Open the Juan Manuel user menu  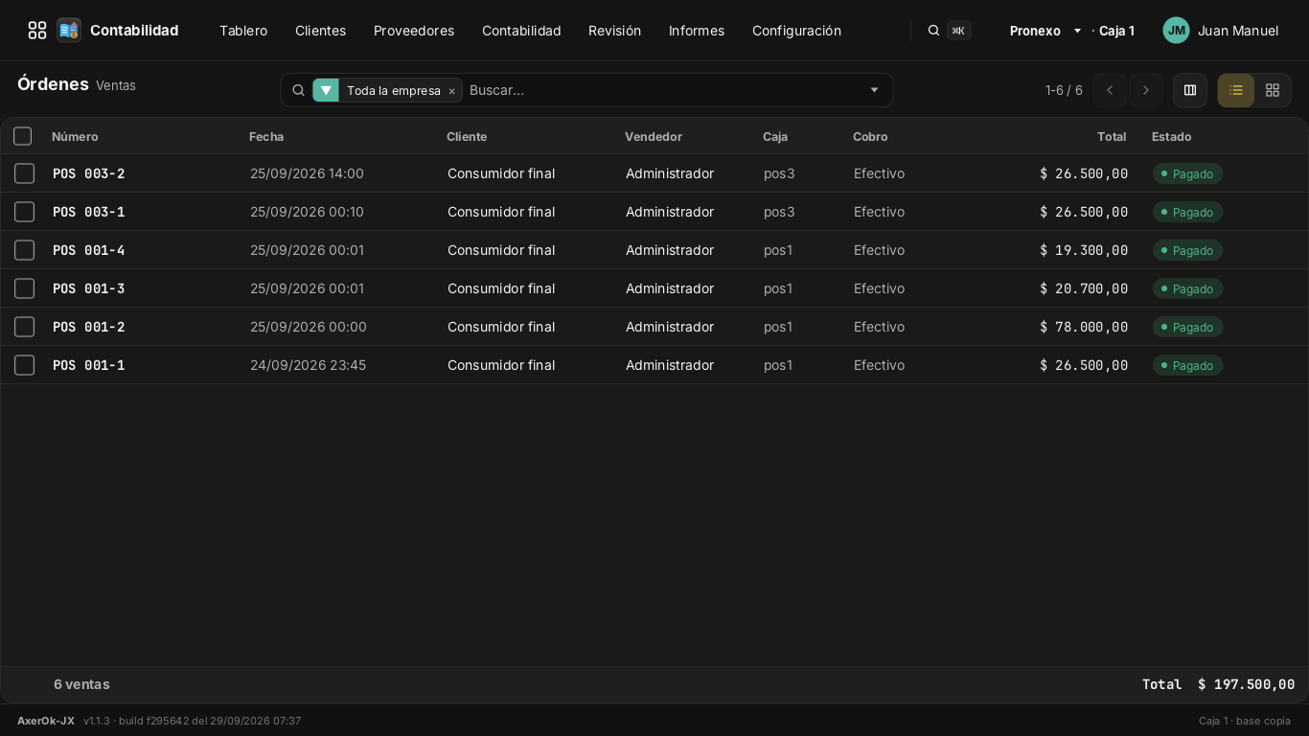click(x=1221, y=31)
